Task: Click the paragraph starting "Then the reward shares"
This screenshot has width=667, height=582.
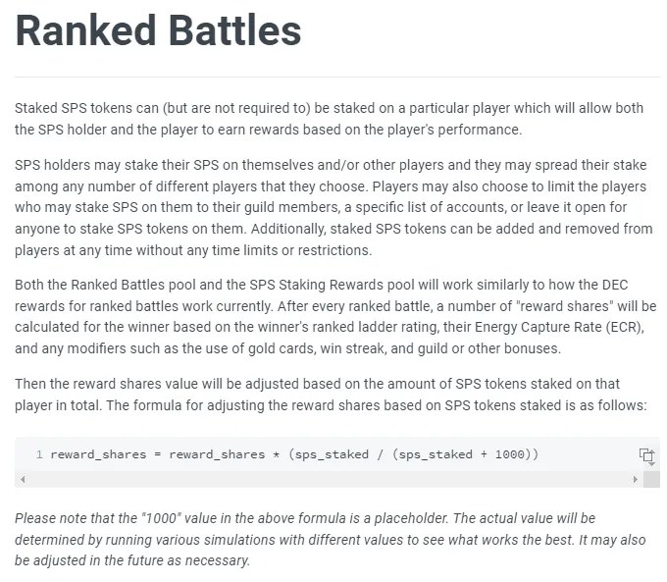Action: [x=331, y=395]
